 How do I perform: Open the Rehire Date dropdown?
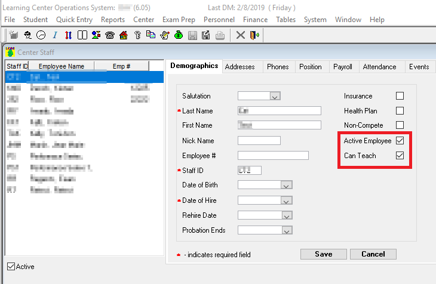tap(287, 215)
